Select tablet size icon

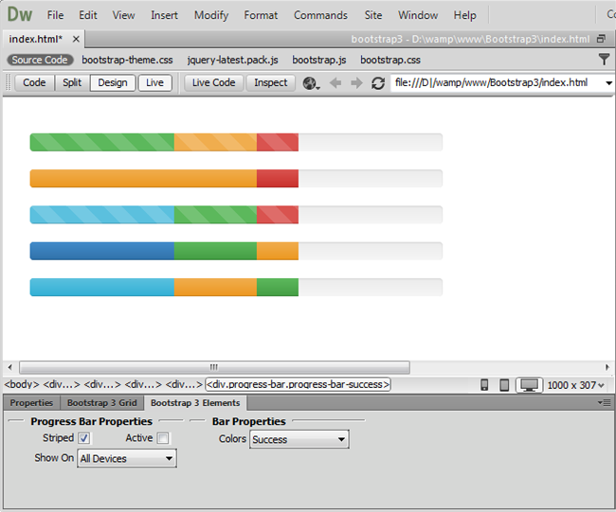[504, 385]
